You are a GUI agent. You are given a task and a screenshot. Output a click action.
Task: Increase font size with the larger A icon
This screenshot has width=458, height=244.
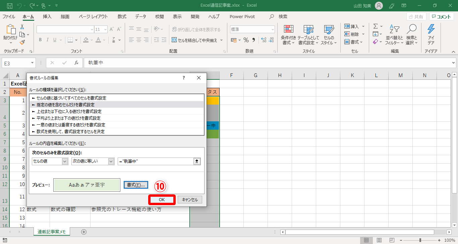pyautogui.click(x=112, y=29)
